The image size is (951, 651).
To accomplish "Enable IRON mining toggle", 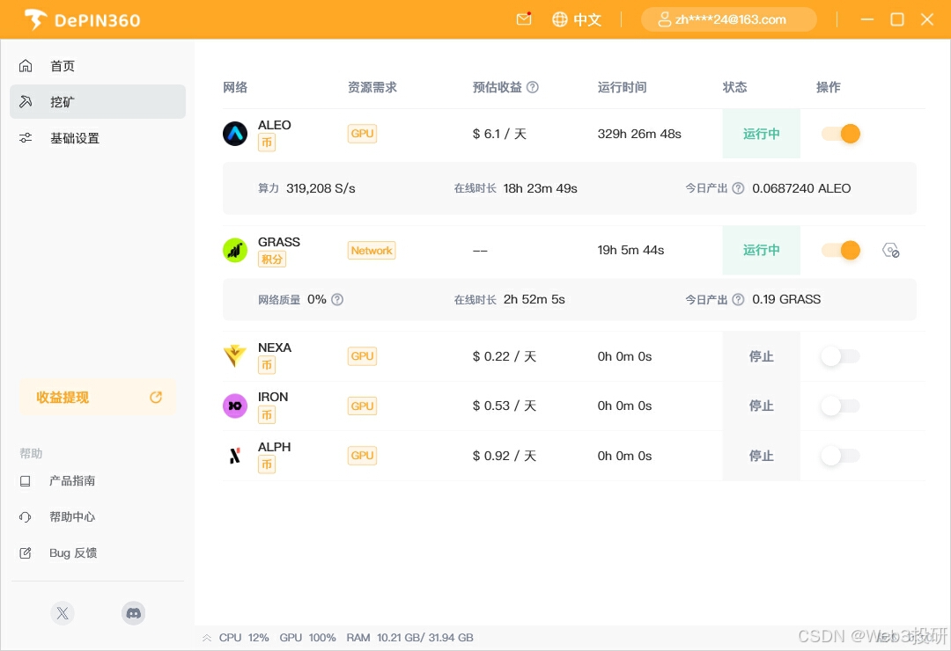I will 841,406.
